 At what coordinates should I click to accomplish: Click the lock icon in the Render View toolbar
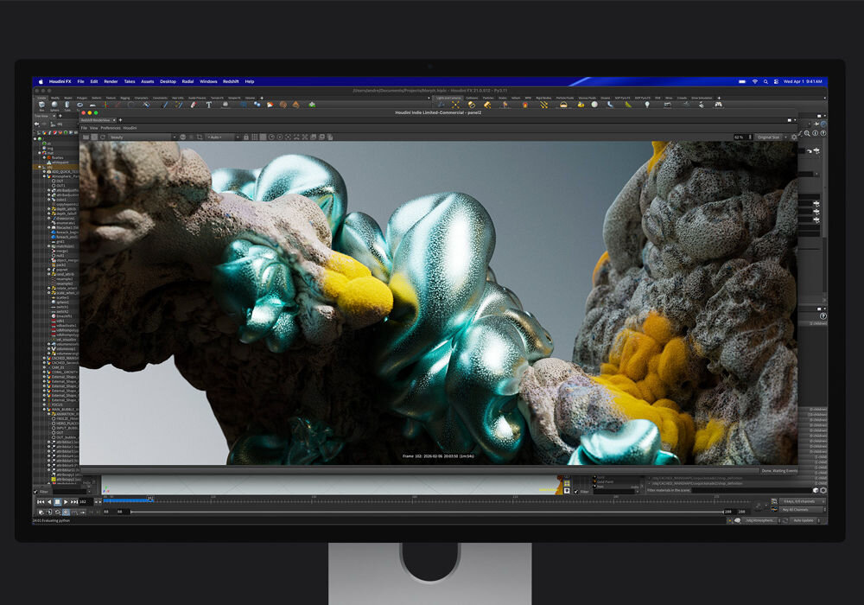click(245, 137)
